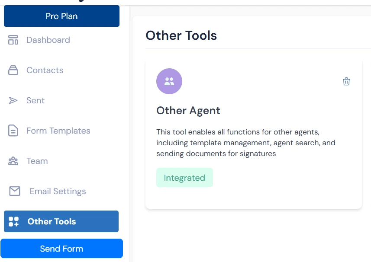Click the Contacts briefcase icon
This screenshot has height=262, width=371.
point(13,70)
